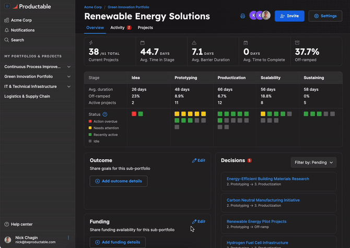Click the photo avatar in header
Image resolution: width=350 pixels, height=248 pixels.
click(266, 16)
